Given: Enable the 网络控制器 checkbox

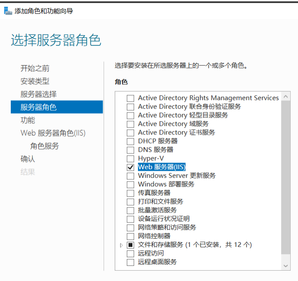Looking at the screenshot, I should pos(130,236).
